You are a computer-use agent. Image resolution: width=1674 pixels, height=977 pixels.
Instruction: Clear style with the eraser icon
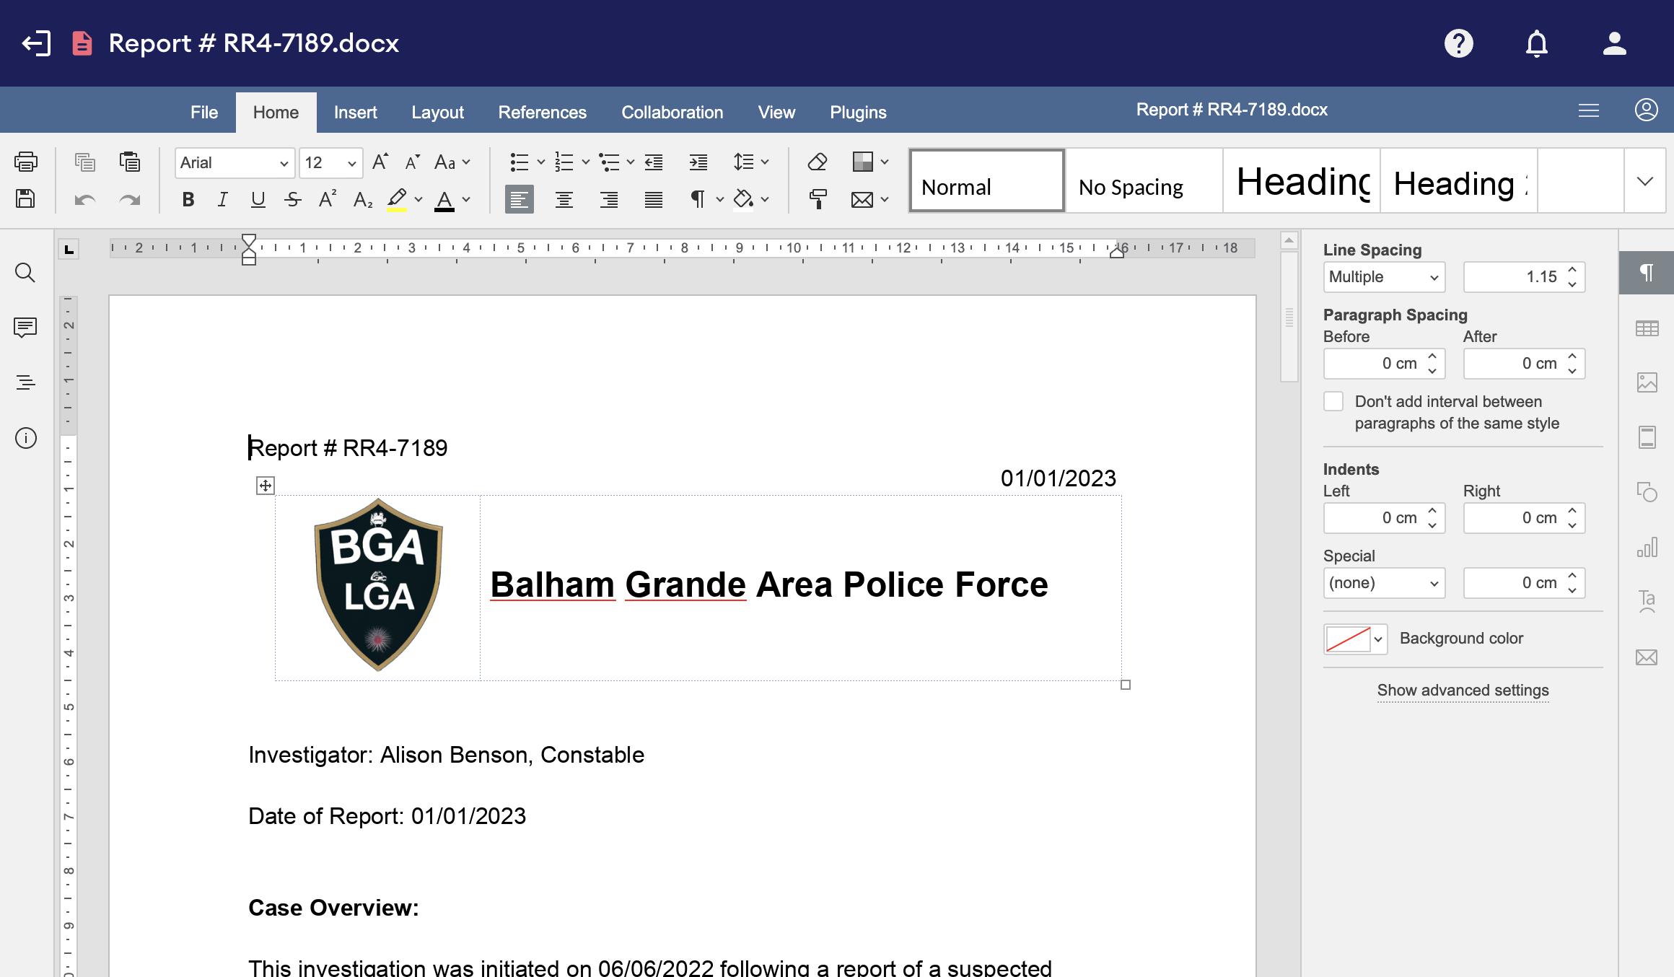pyautogui.click(x=818, y=162)
